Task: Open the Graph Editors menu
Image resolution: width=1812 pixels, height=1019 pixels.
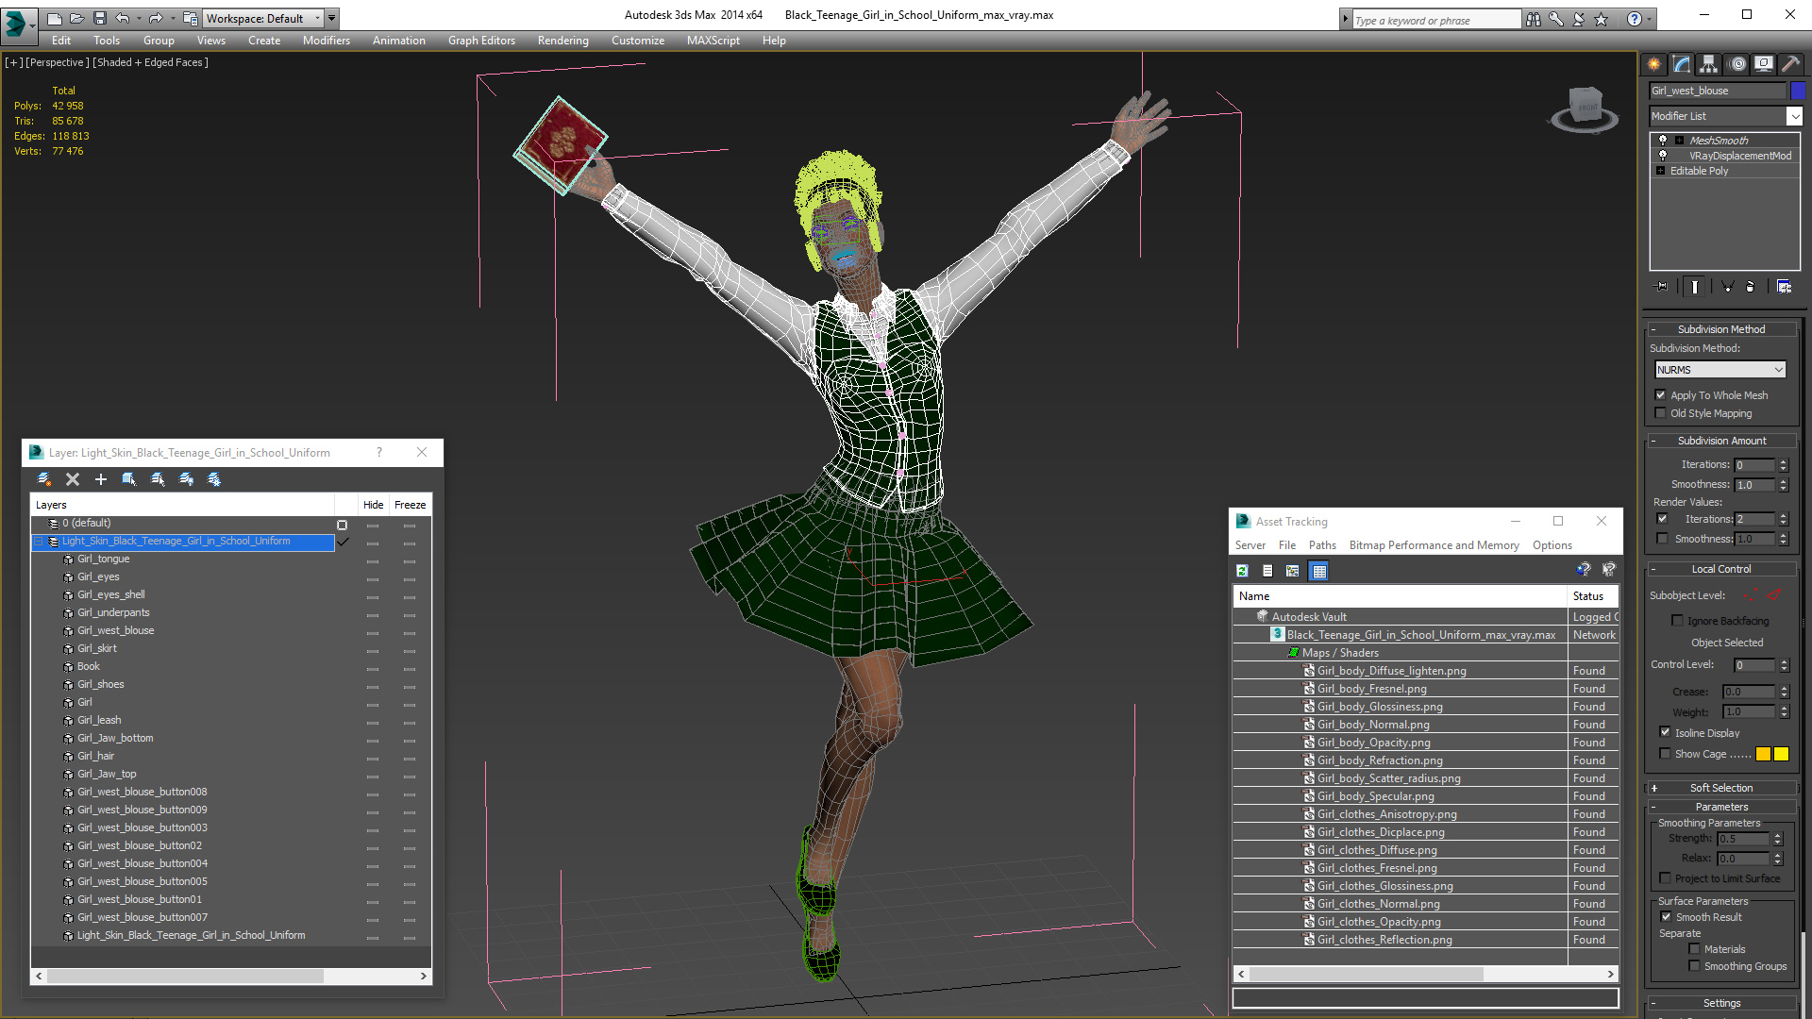Action: click(481, 41)
